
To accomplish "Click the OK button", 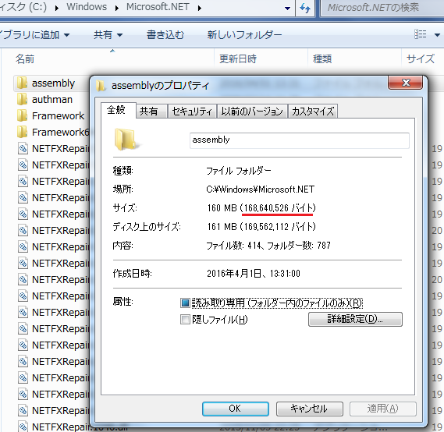I will tap(236, 409).
